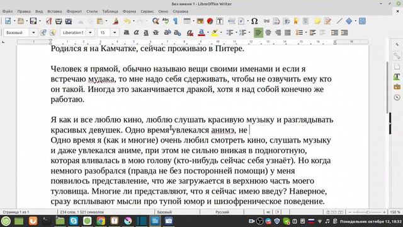This screenshot has width=403, height=227.
Task: Open the Формат menu
Action: click(x=74, y=11)
